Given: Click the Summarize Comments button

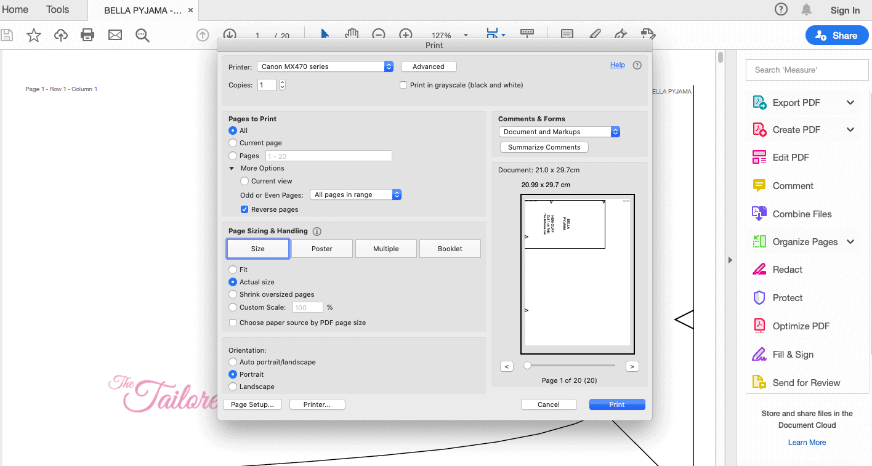Looking at the screenshot, I should (544, 147).
